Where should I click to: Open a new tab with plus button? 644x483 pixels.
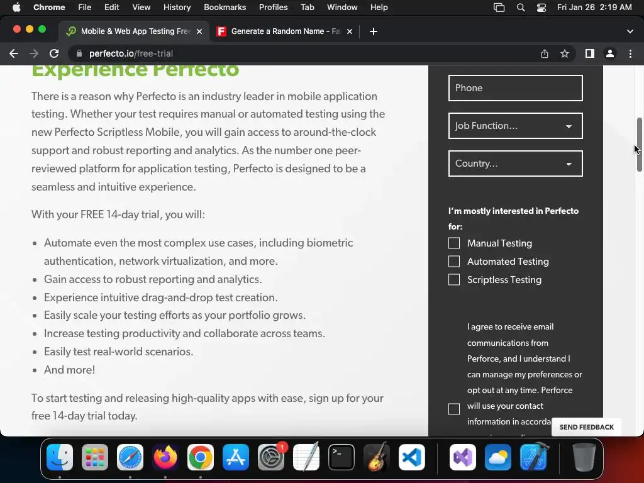374,31
